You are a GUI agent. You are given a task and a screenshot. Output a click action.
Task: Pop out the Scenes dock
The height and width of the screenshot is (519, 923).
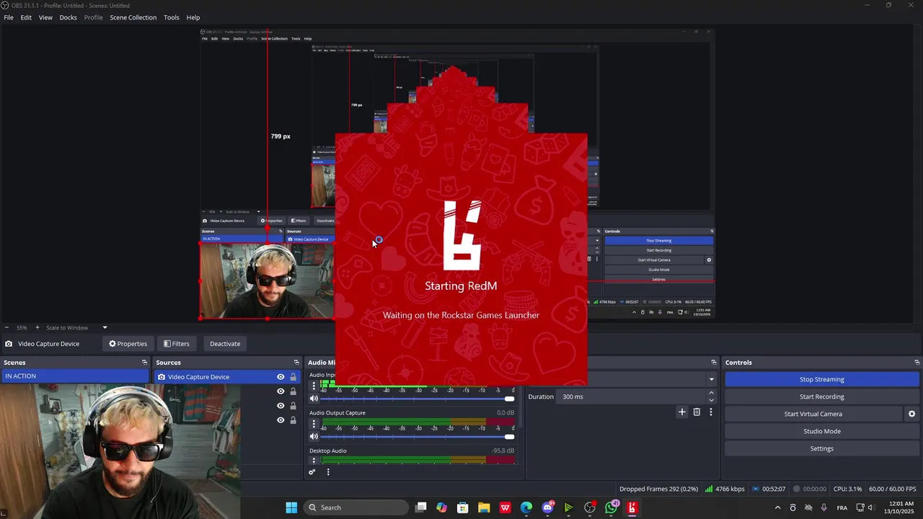(x=144, y=363)
